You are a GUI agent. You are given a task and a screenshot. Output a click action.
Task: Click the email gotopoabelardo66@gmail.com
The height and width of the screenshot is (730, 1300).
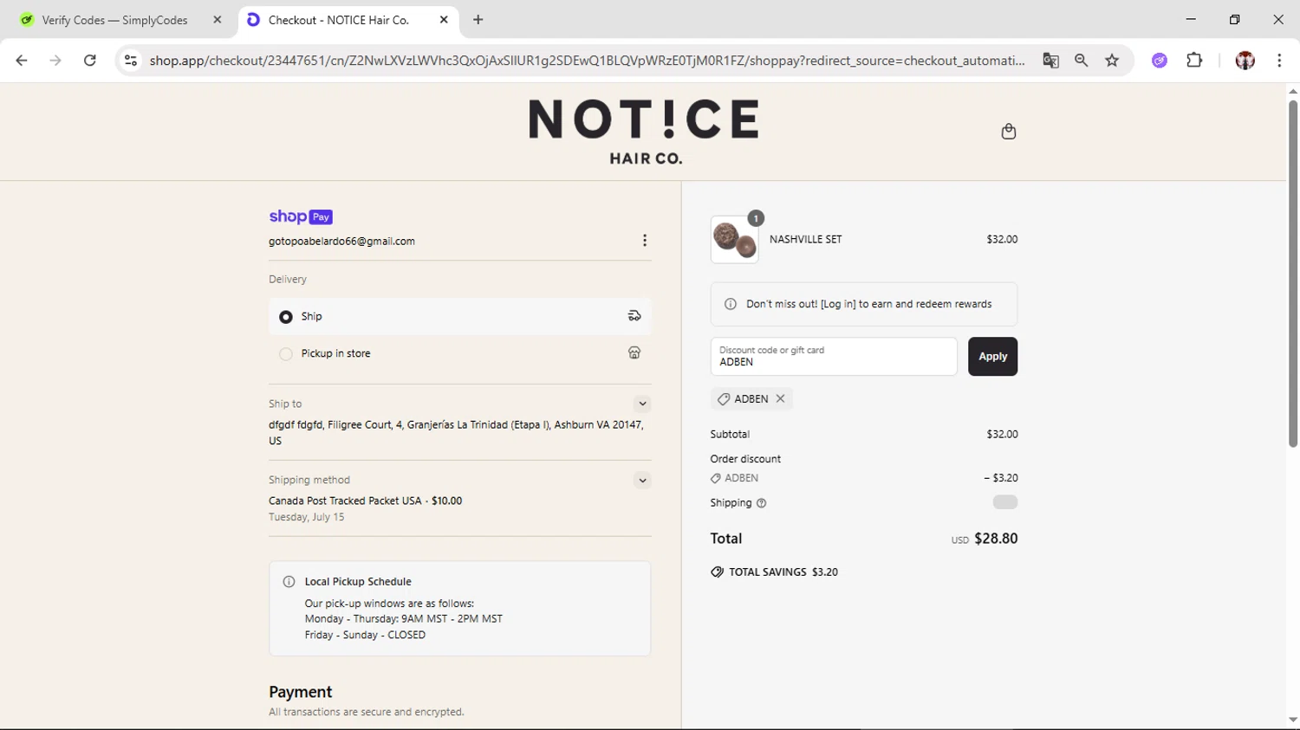[341, 242]
